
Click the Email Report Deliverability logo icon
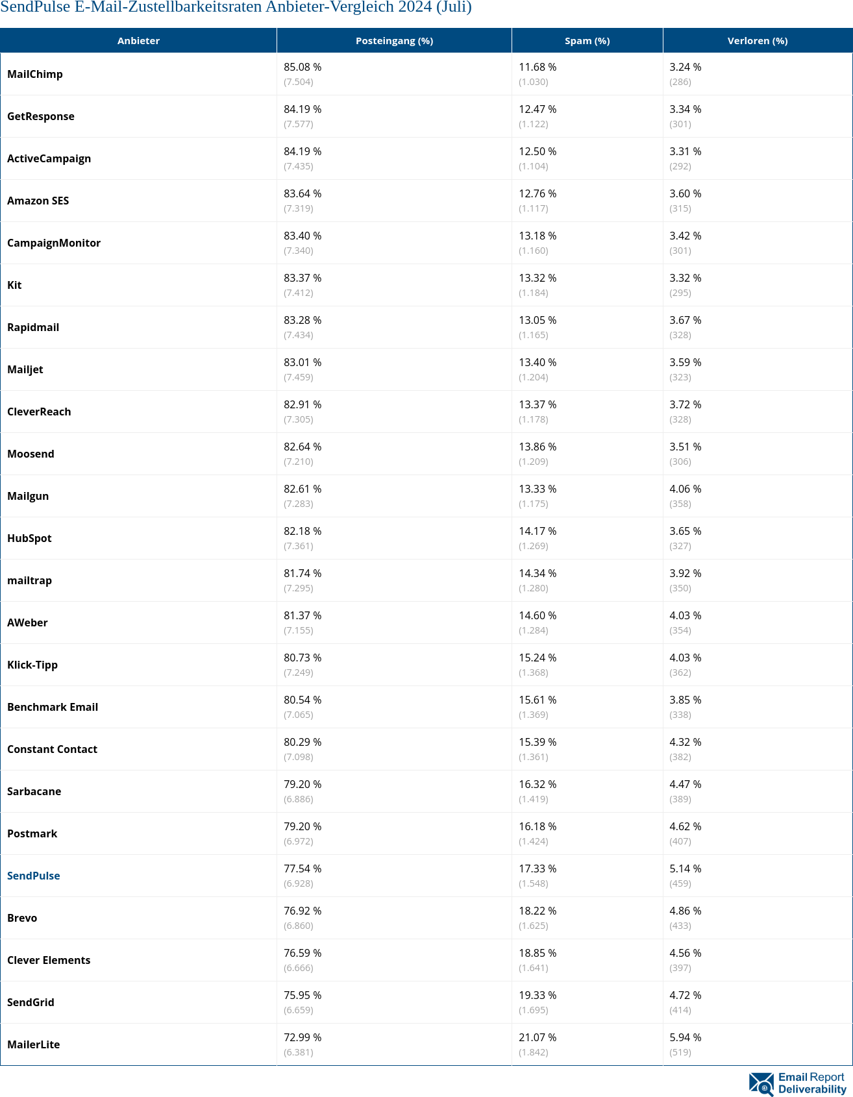[761, 1083]
